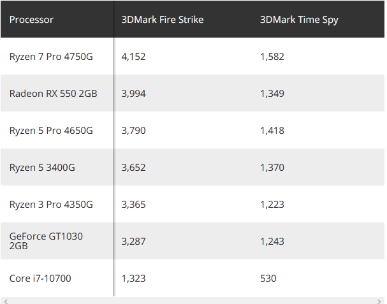Viewport: 387px width, 304px height.
Task: Click the Ryzen 5 Pro 4650G cell
Action: (x=51, y=130)
